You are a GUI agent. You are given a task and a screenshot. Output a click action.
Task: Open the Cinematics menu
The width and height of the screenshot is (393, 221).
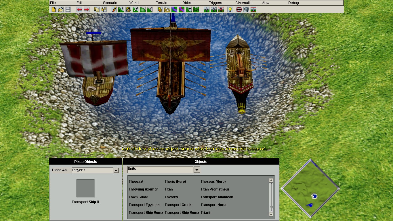tap(244, 3)
